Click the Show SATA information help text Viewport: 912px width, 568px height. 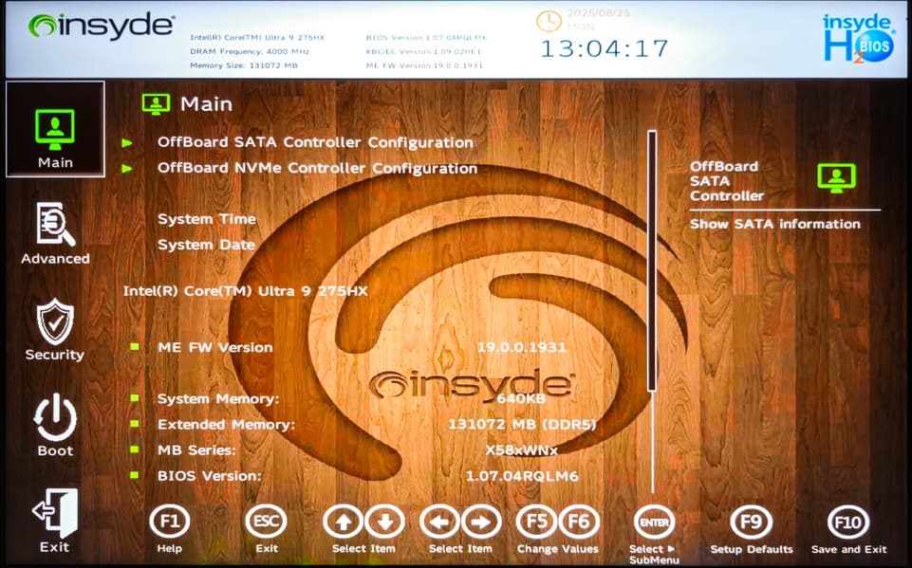[775, 224]
